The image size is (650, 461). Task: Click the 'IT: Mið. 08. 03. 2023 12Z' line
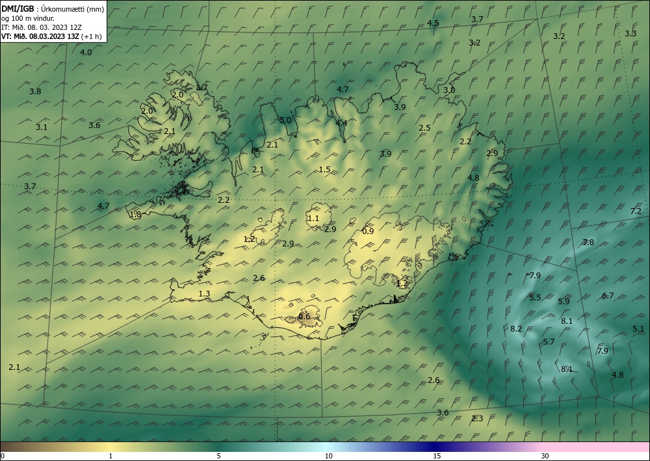(41, 27)
